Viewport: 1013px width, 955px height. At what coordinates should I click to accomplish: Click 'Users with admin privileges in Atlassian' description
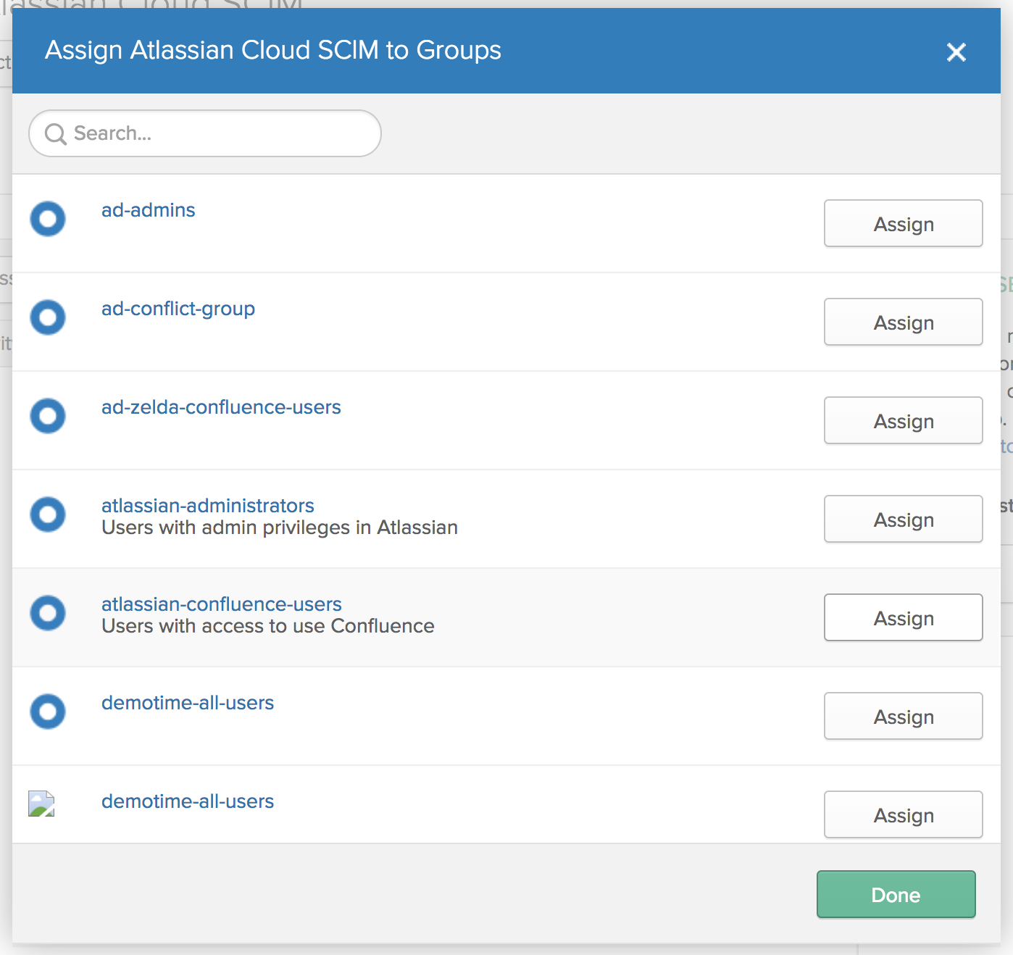click(x=280, y=527)
